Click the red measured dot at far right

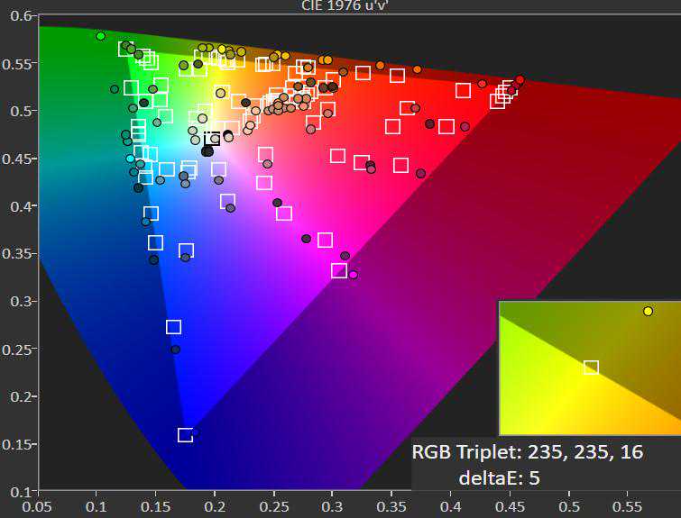coord(520,79)
